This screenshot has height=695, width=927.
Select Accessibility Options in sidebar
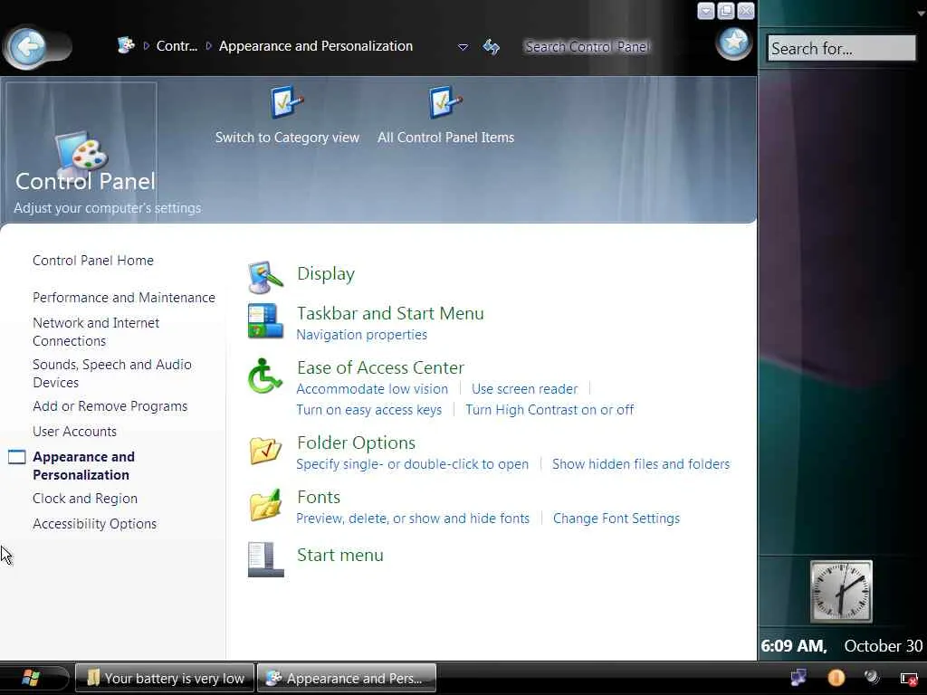(94, 524)
